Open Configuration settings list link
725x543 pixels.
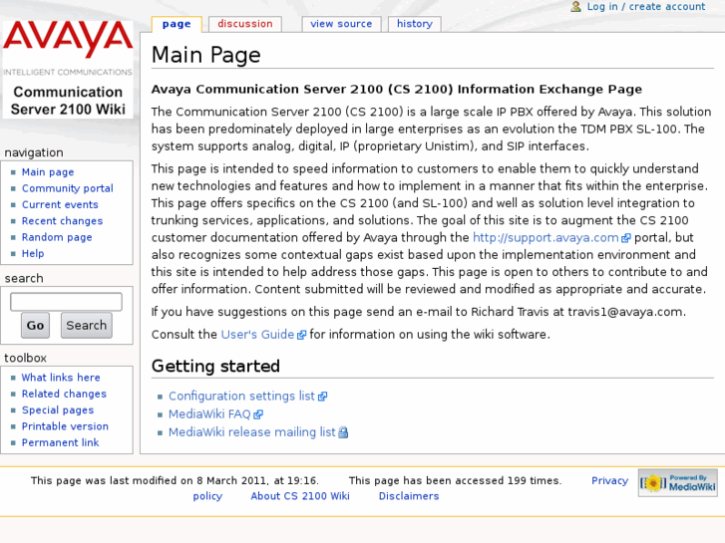(241, 397)
